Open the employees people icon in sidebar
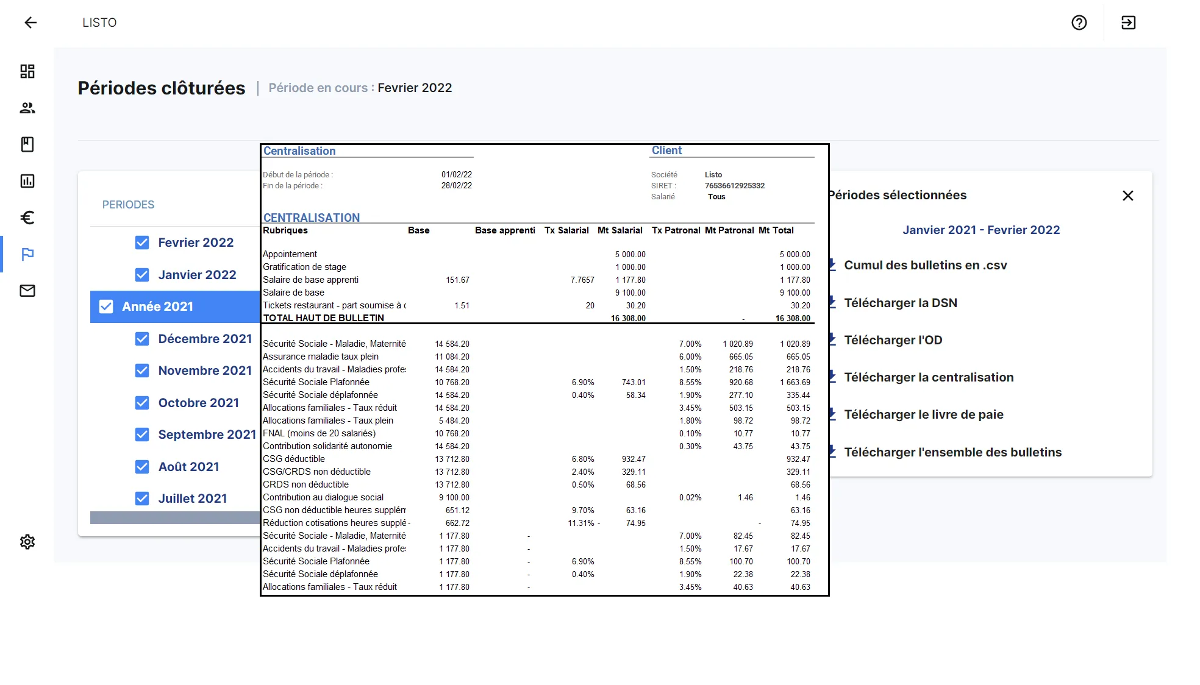1200x685 pixels. tap(27, 108)
